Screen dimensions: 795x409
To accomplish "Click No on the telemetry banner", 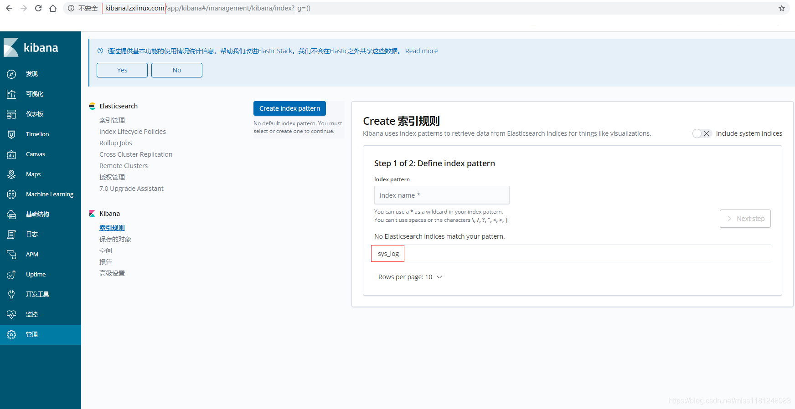I will [x=177, y=70].
